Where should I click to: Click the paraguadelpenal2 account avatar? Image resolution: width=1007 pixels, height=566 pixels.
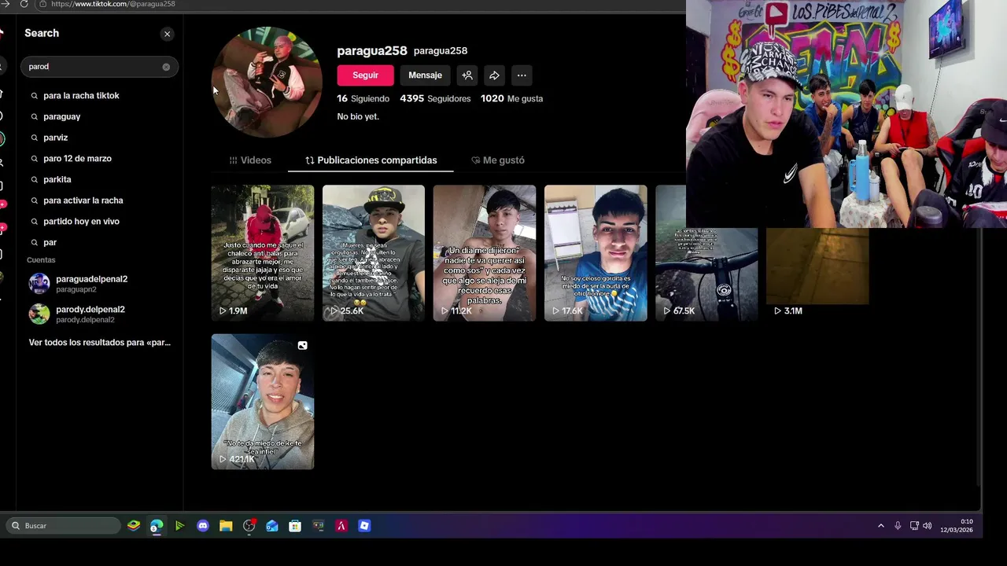39,284
